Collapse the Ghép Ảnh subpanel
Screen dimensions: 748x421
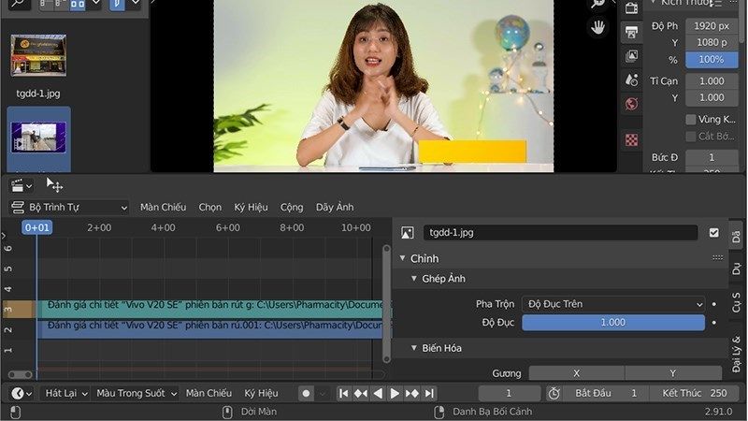414,278
